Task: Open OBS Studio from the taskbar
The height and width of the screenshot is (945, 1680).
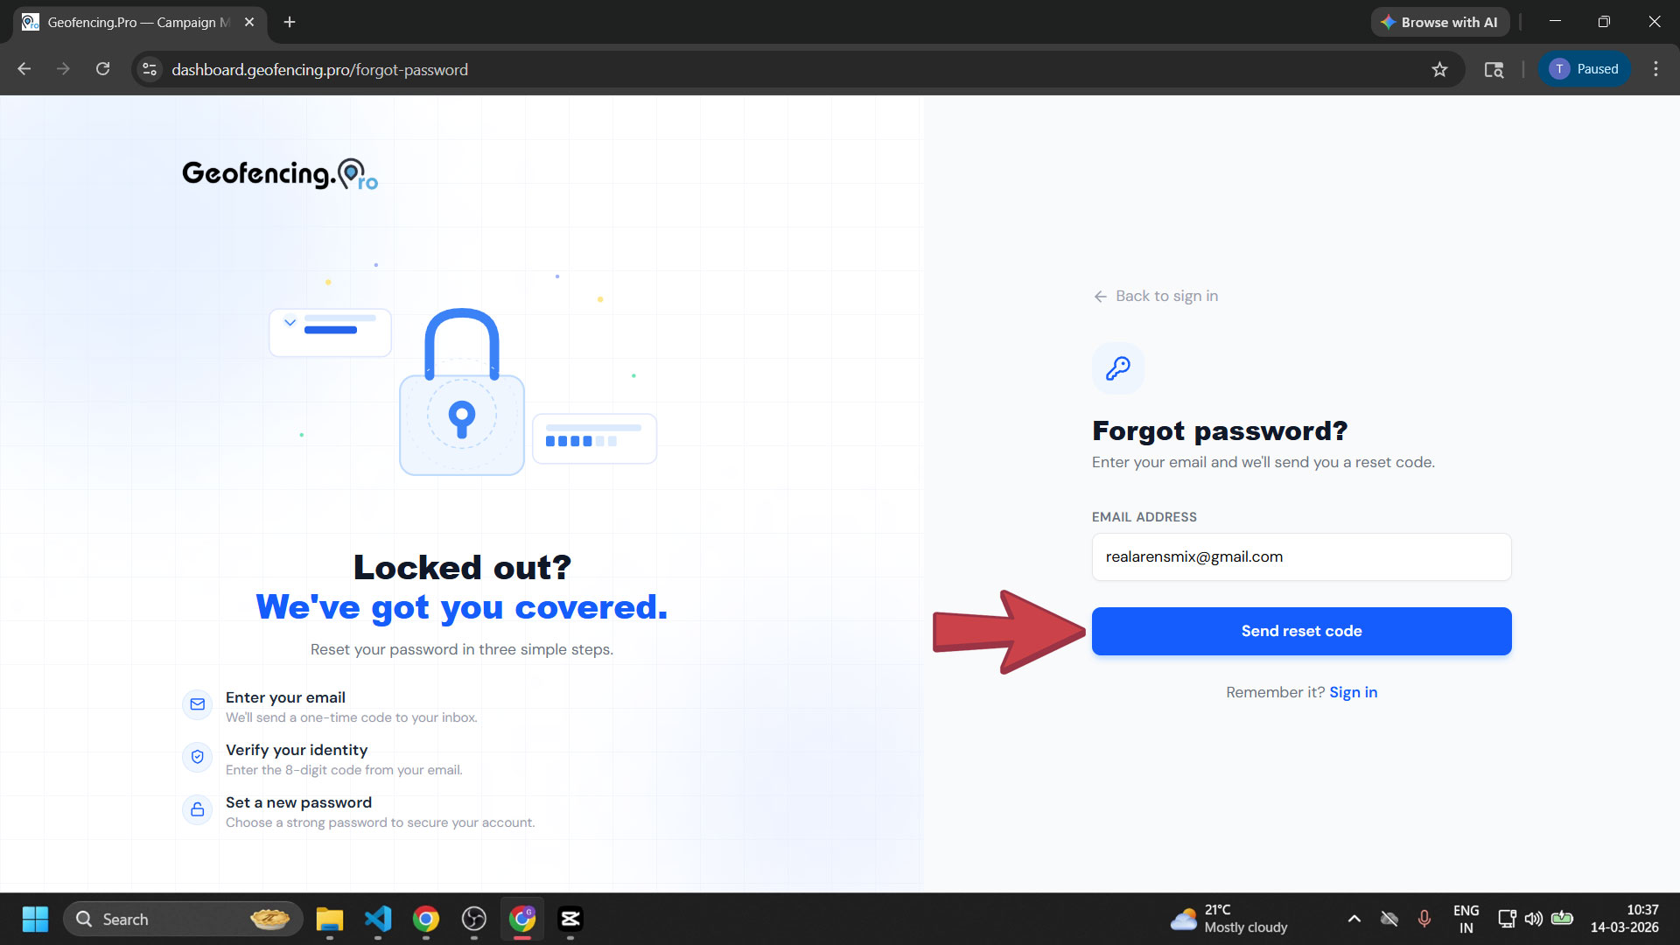Action: (x=475, y=920)
